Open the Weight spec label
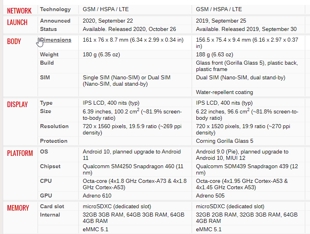Image resolution: width=310 pixels, height=234 pixels. click(x=49, y=54)
